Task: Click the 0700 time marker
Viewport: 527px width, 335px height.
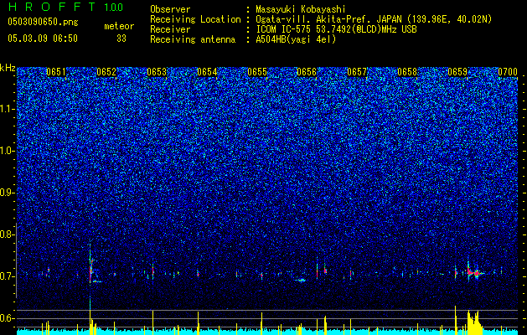Action: [508, 72]
